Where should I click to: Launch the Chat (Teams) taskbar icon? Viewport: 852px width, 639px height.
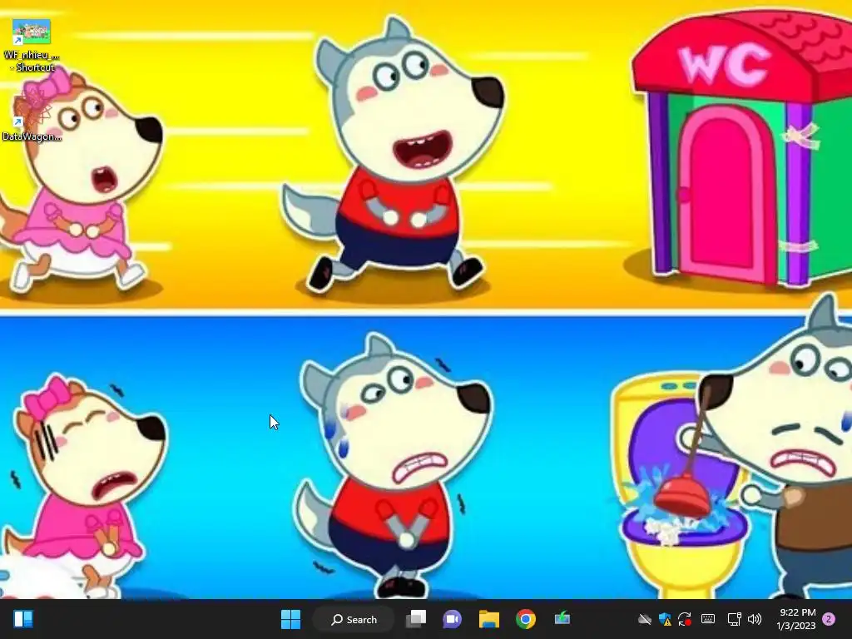pos(452,619)
